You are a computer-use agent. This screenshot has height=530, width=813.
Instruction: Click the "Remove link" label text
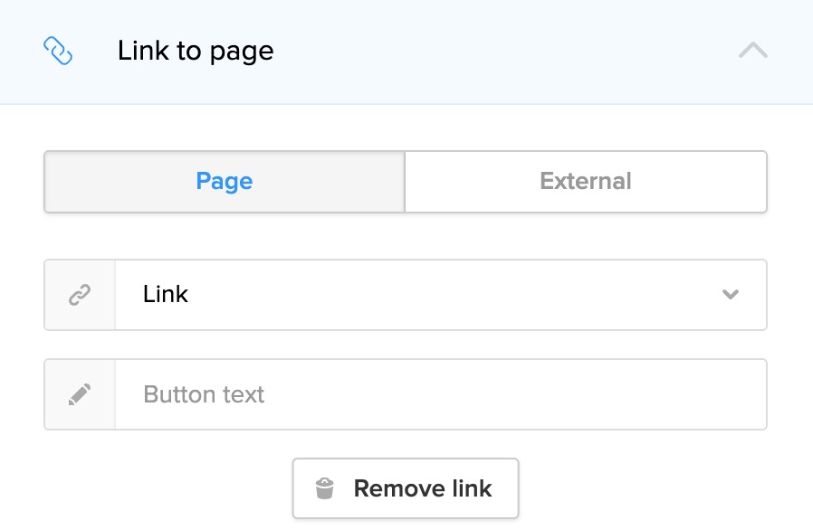[423, 489]
